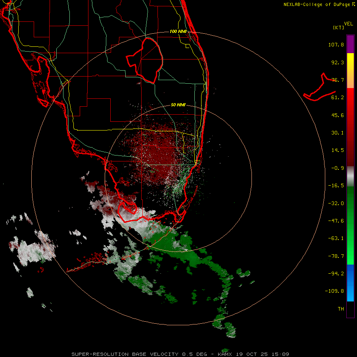Click the TH legend label

[341, 309]
